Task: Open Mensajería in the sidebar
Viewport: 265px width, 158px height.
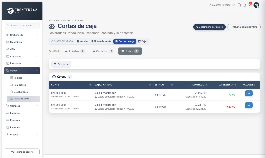Action: point(22,42)
